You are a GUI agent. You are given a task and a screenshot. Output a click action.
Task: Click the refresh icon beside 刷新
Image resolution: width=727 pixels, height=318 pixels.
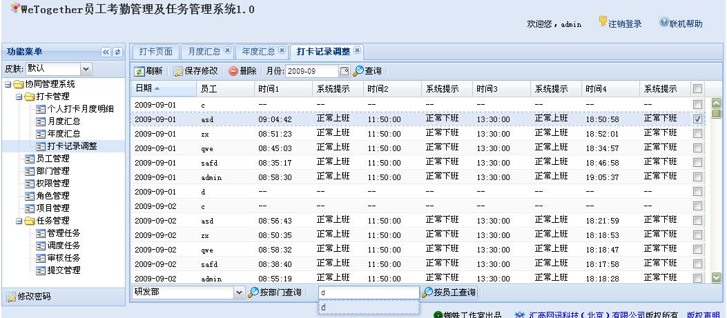[139, 71]
